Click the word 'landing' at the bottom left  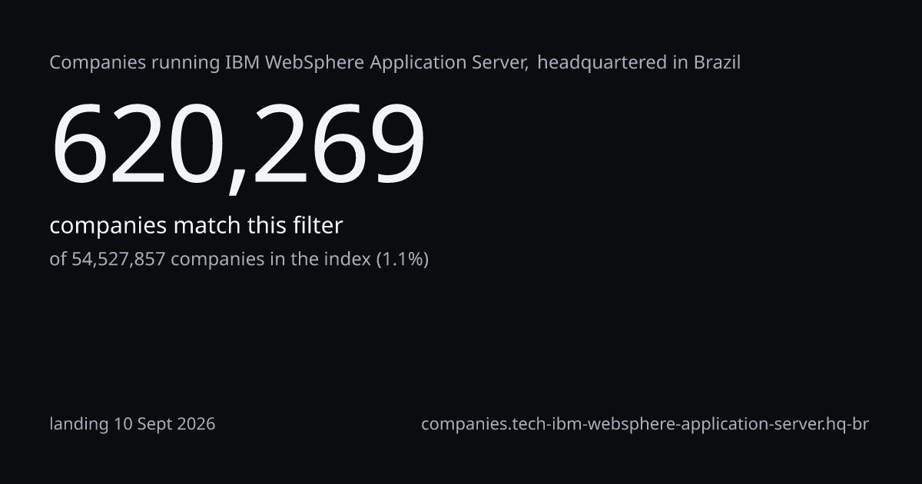(79, 424)
